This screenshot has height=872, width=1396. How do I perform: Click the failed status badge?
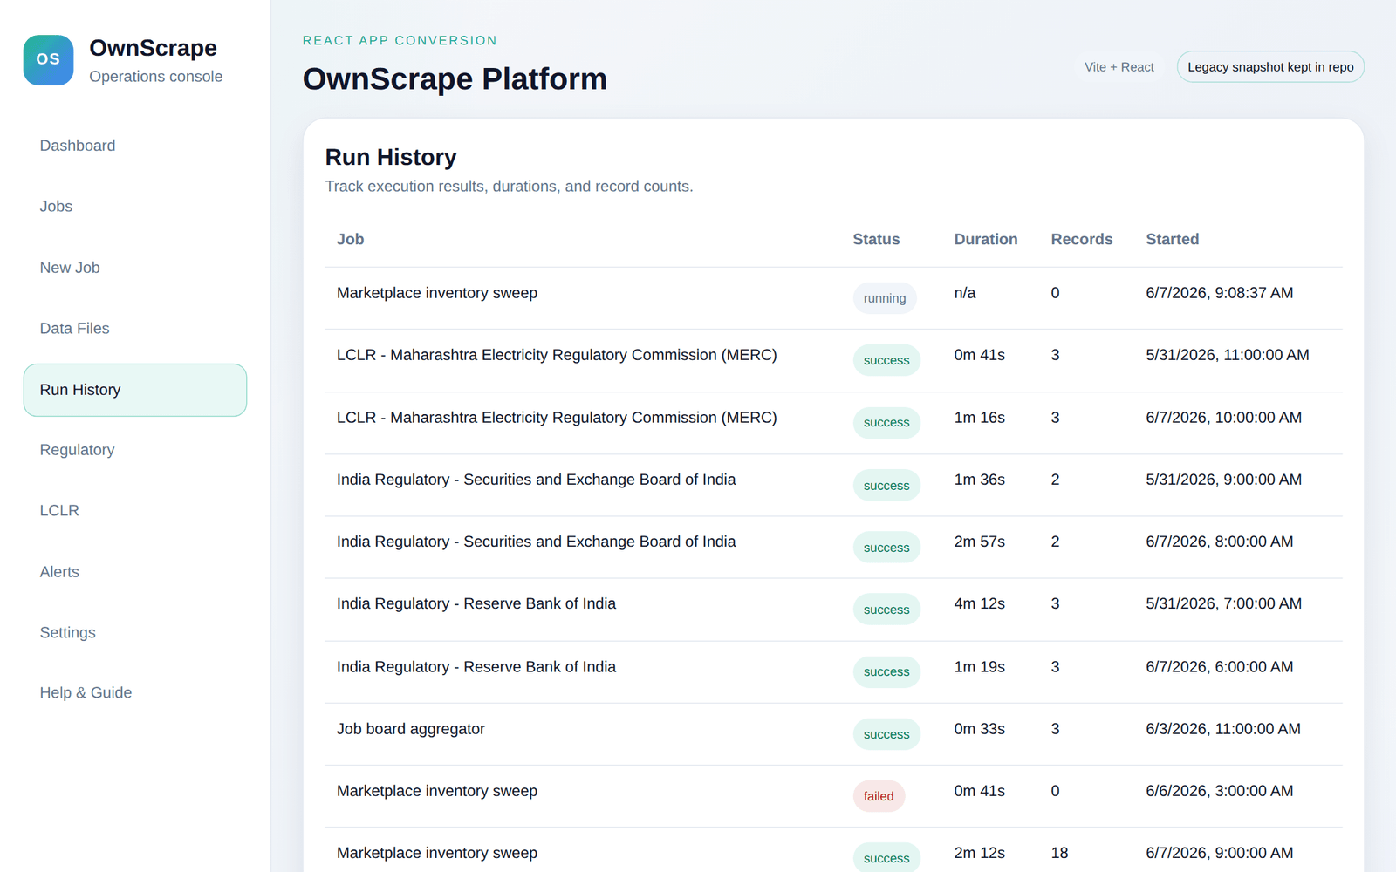(879, 796)
